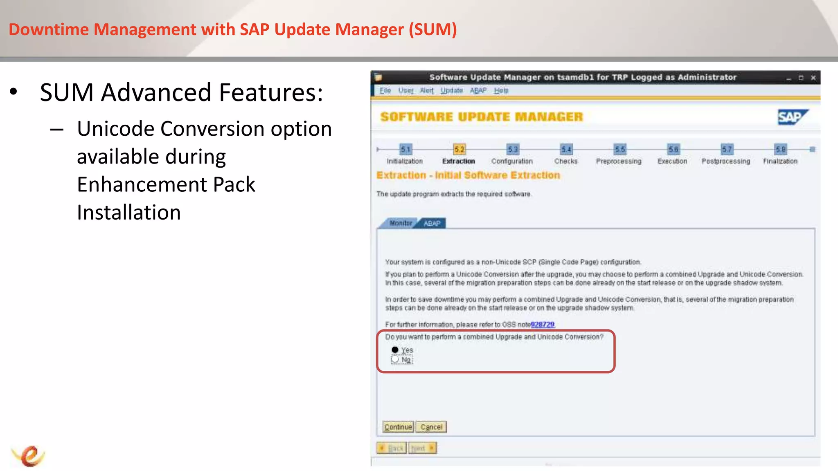Screen dimensions: 838x471
Task: Click heading 'Extraction - Initial Software Extraction'
Action: tap(468, 175)
